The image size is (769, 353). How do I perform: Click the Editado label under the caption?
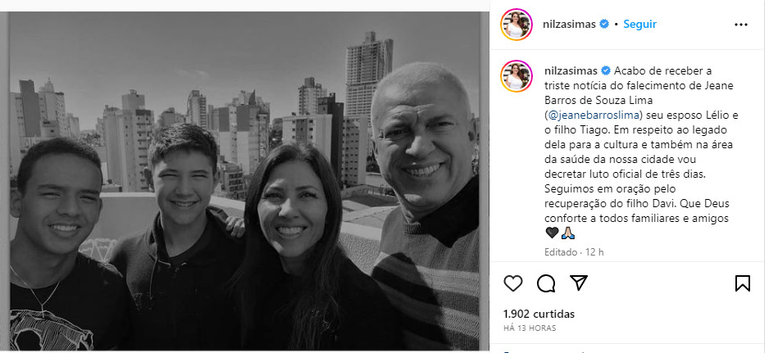(561, 252)
